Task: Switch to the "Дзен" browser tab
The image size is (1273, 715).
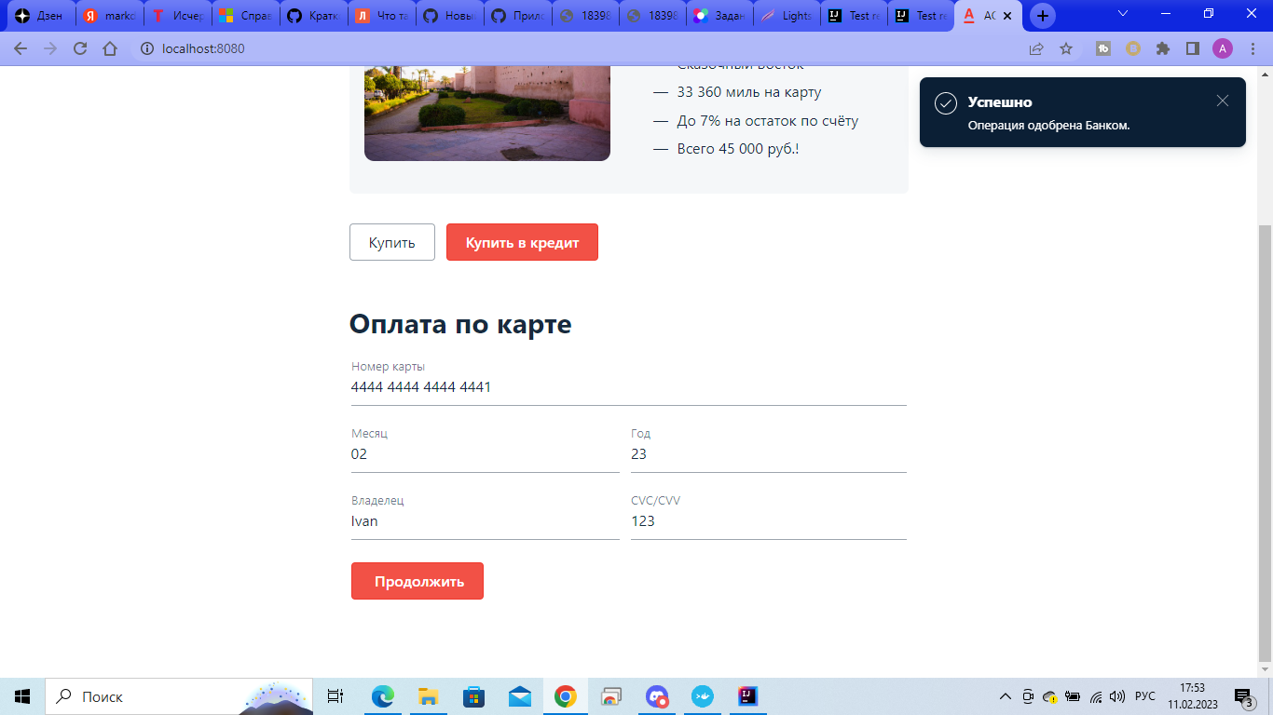Action: 42,15
